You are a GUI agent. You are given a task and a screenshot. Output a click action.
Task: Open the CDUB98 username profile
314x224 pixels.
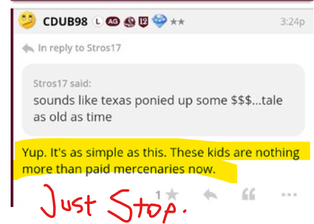[x=65, y=21]
